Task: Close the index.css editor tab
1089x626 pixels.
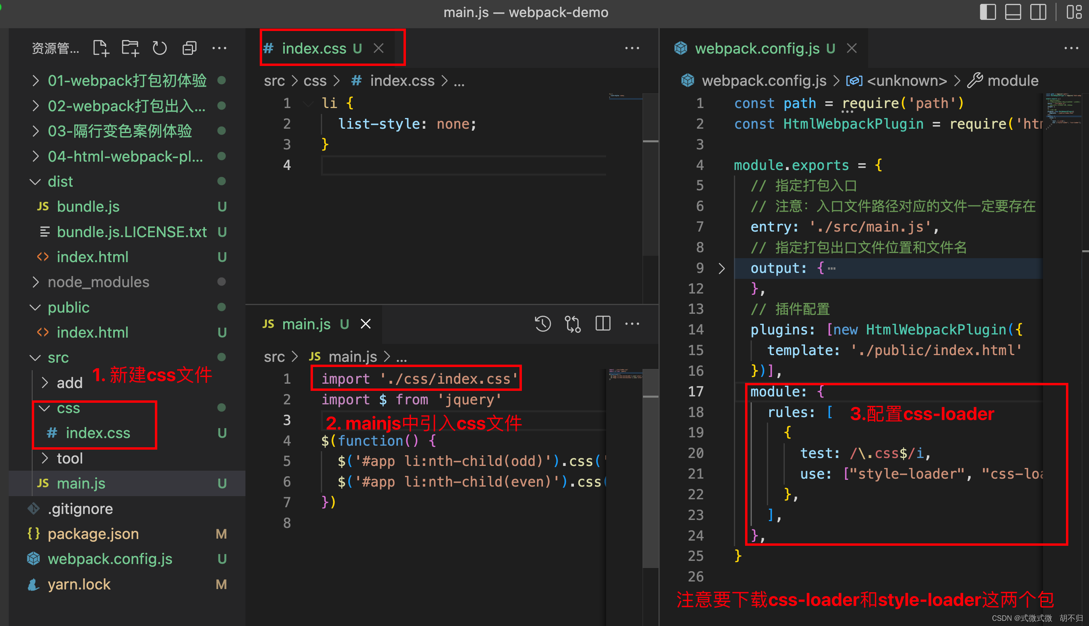Action: (x=378, y=48)
